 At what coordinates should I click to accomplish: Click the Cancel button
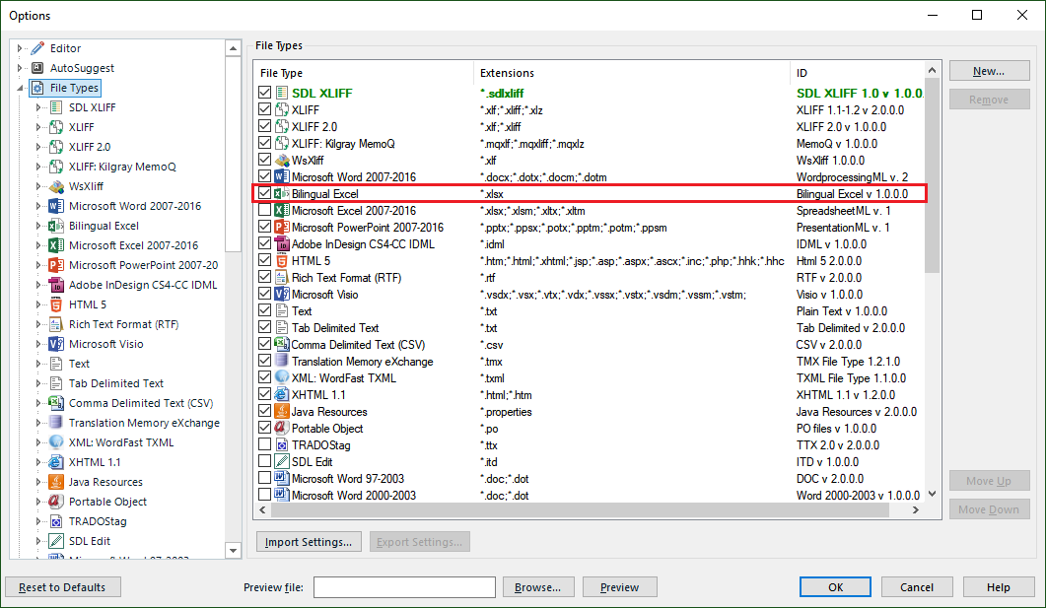(x=917, y=587)
